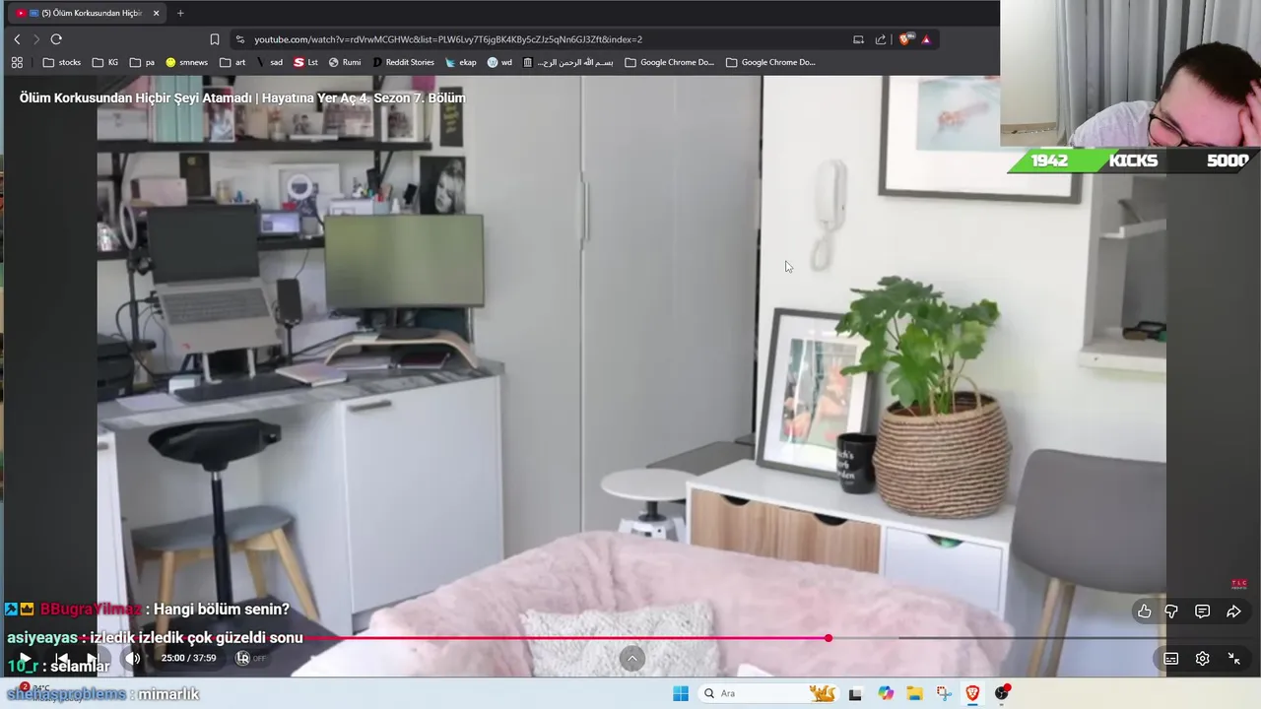The height and width of the screenshot is (709, 1261).
Task: Seek to the unplayed part of the timeline
Action: pyautogui.click(x=1044, y=638)
